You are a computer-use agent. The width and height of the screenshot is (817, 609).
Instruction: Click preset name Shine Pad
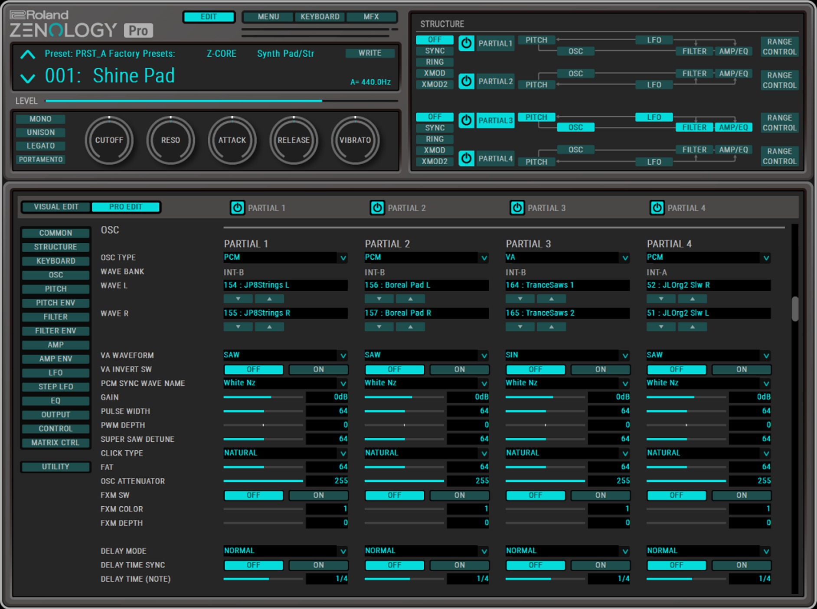coord(134,76)
